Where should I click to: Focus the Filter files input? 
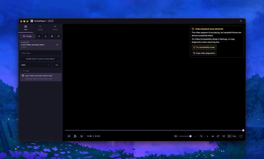[40, 53]
